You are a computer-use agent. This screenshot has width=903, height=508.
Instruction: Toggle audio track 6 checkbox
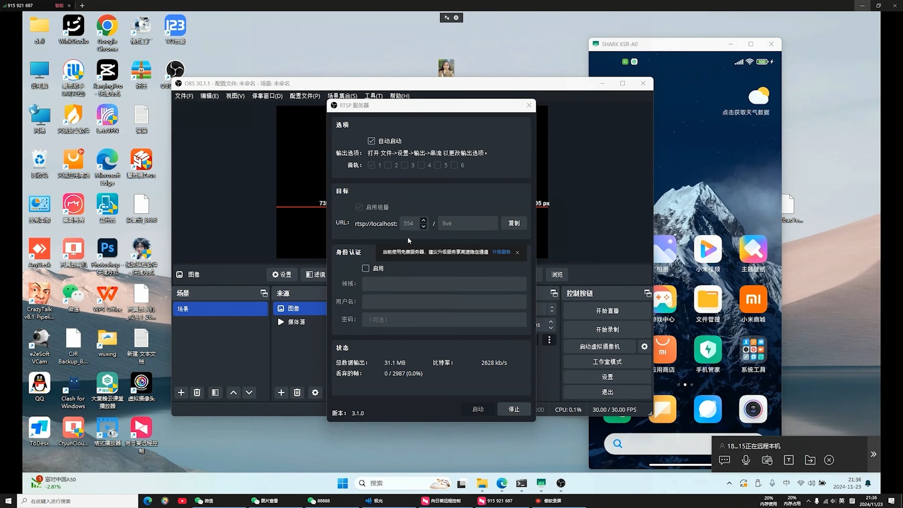click(454, 165)
